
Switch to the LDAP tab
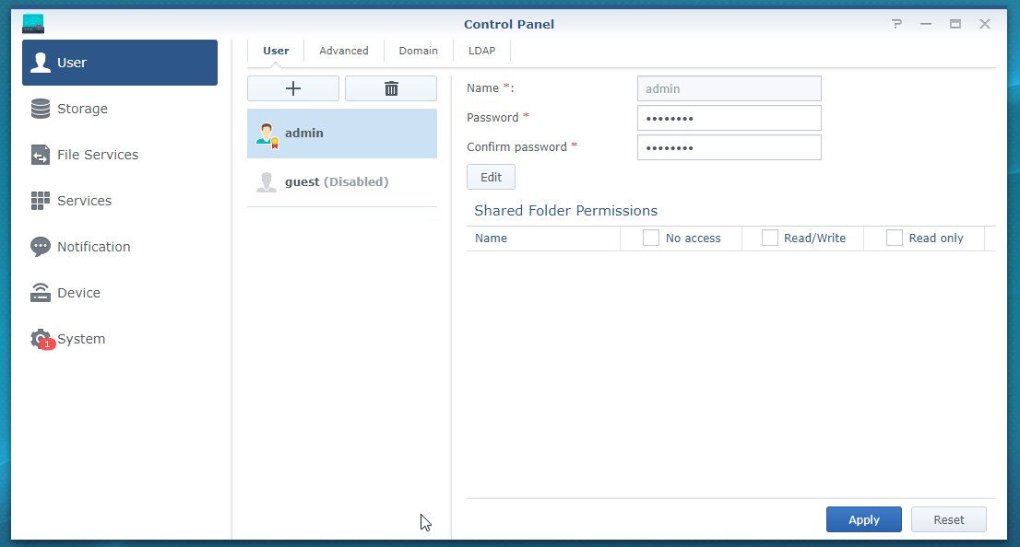[x=481, y=51]
